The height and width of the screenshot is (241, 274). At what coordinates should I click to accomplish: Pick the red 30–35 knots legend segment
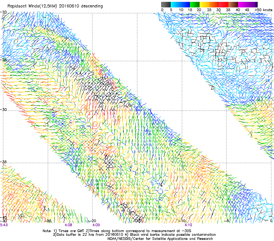pos(224,4)
